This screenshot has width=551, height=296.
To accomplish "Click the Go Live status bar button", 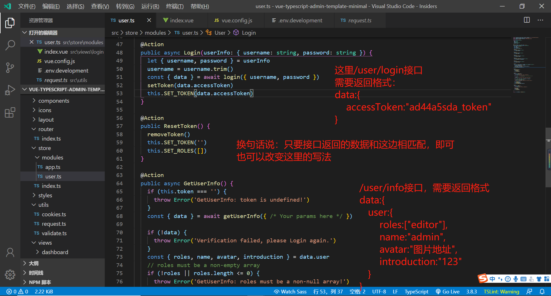I will [x=447, y=291].
